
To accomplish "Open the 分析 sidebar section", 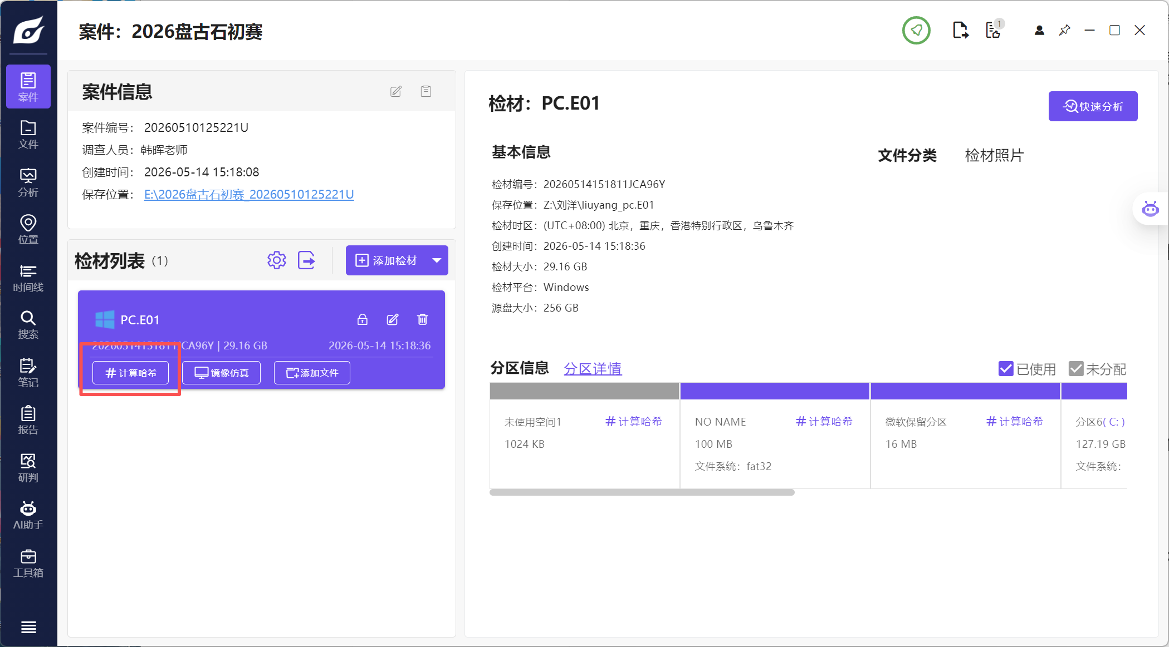I will point(28,182).
